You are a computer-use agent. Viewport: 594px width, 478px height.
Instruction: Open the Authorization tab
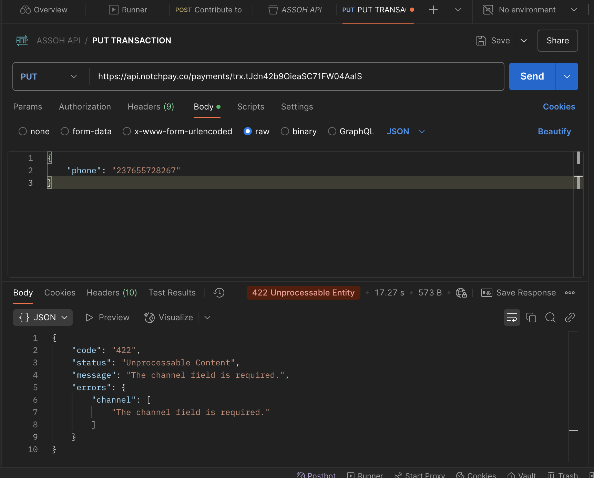[x=85, y=107]
